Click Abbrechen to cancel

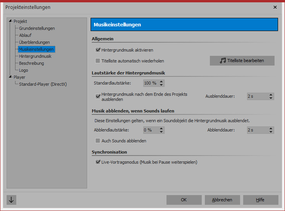[x=222, y=200]
